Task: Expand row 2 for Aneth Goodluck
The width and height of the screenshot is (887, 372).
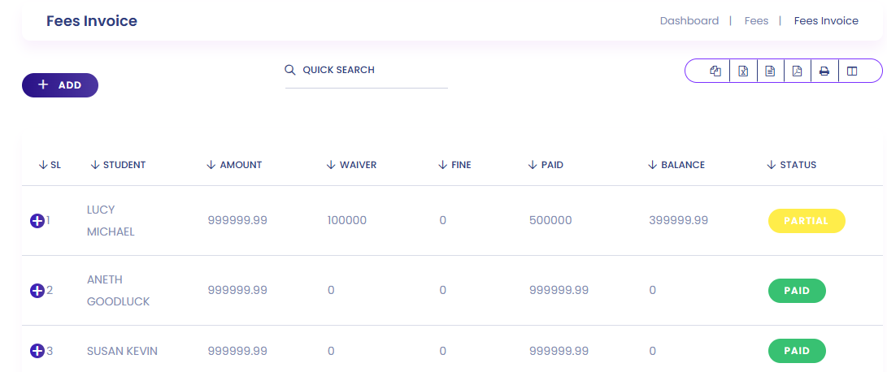Action: click(37, 290)
